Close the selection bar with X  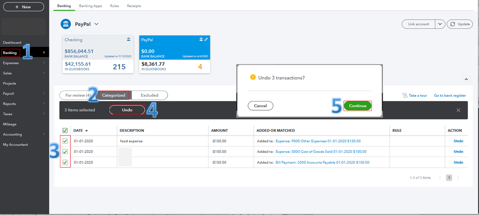point(458,111)
